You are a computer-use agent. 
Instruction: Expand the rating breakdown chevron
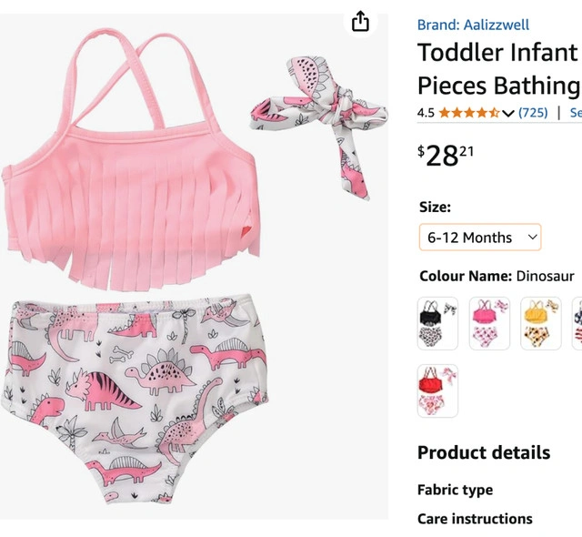point(507,113)
